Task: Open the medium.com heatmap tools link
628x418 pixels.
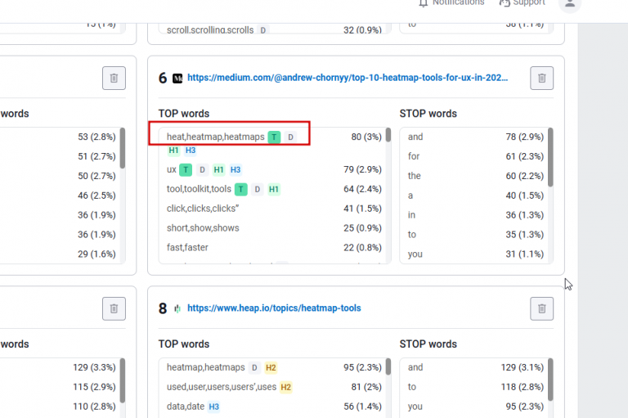Action: click(348, 78)
